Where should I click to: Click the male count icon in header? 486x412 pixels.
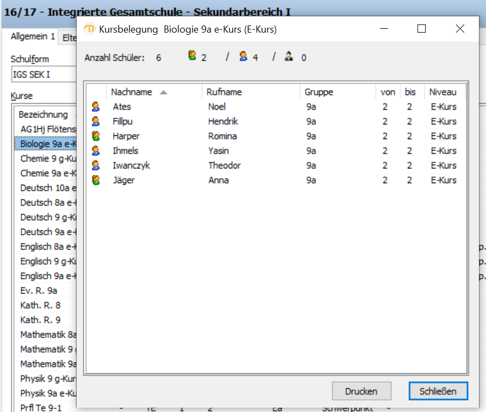click(x=244, y=56)
